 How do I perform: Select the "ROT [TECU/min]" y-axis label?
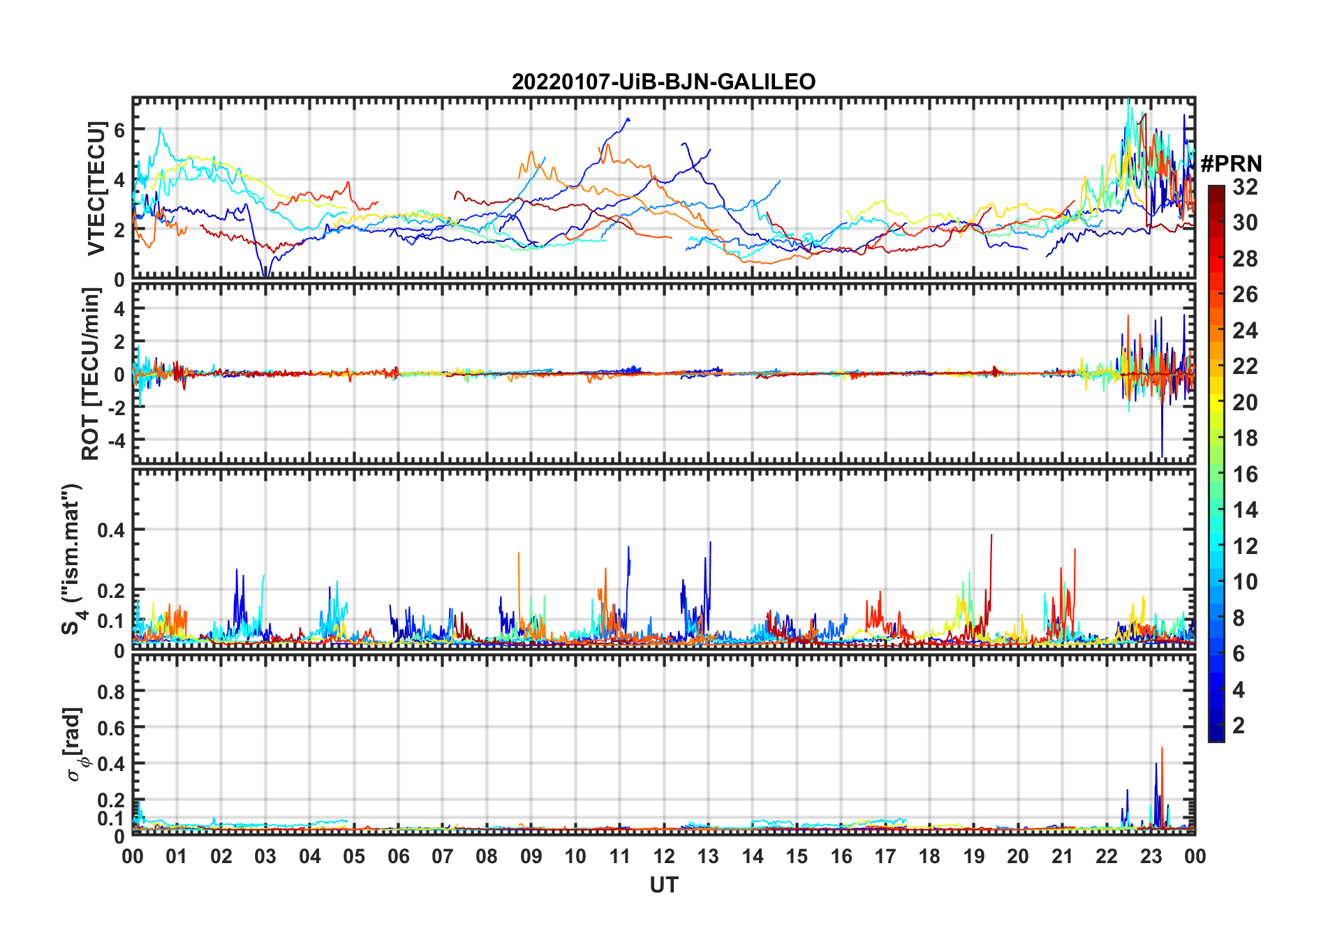[x=91, y=374]
